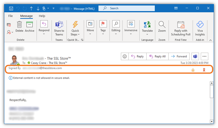218x128 pixels.
Task: Click the Reply All button
Action: [157, 56]
